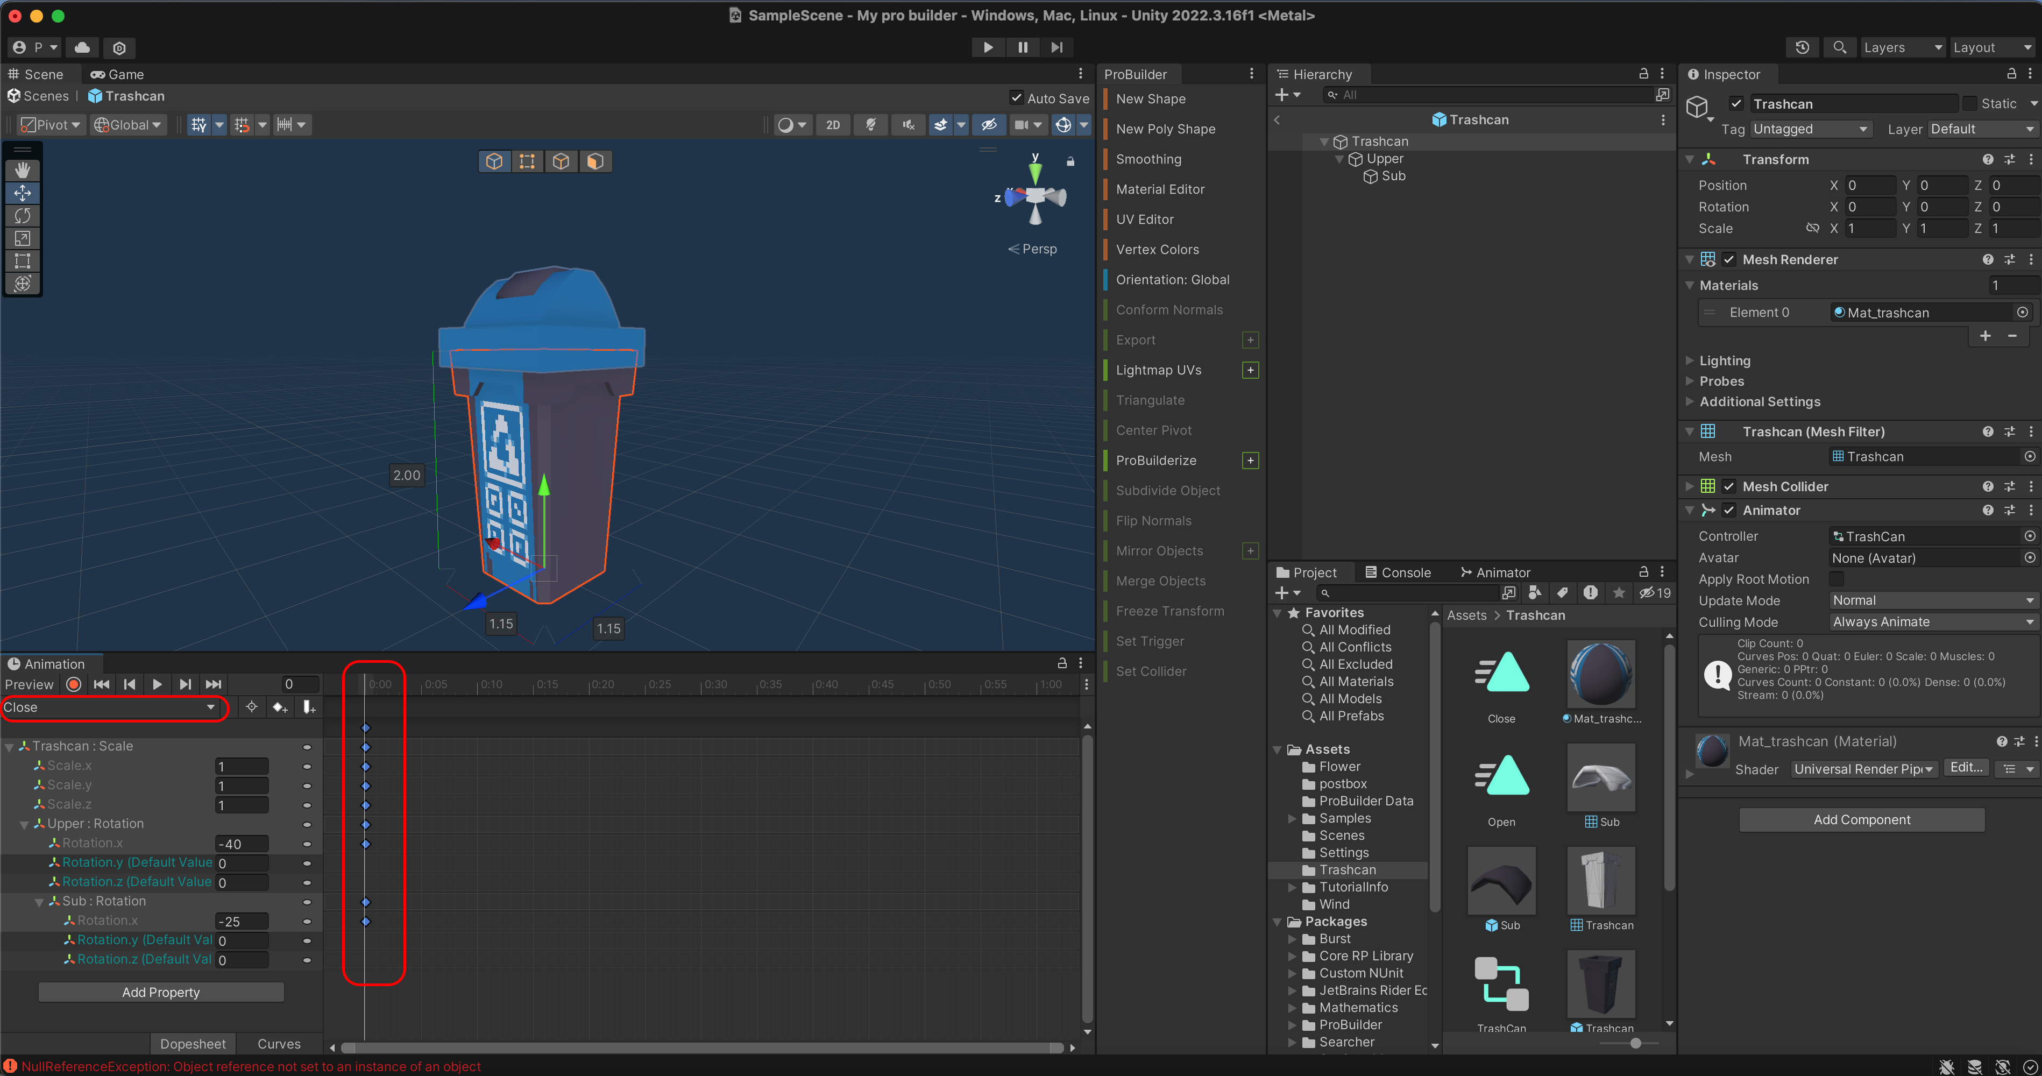2042x1076 pixels.
Task: Switch to the Curves tab
Action: pyautogui.click(x=278, y=1044)
